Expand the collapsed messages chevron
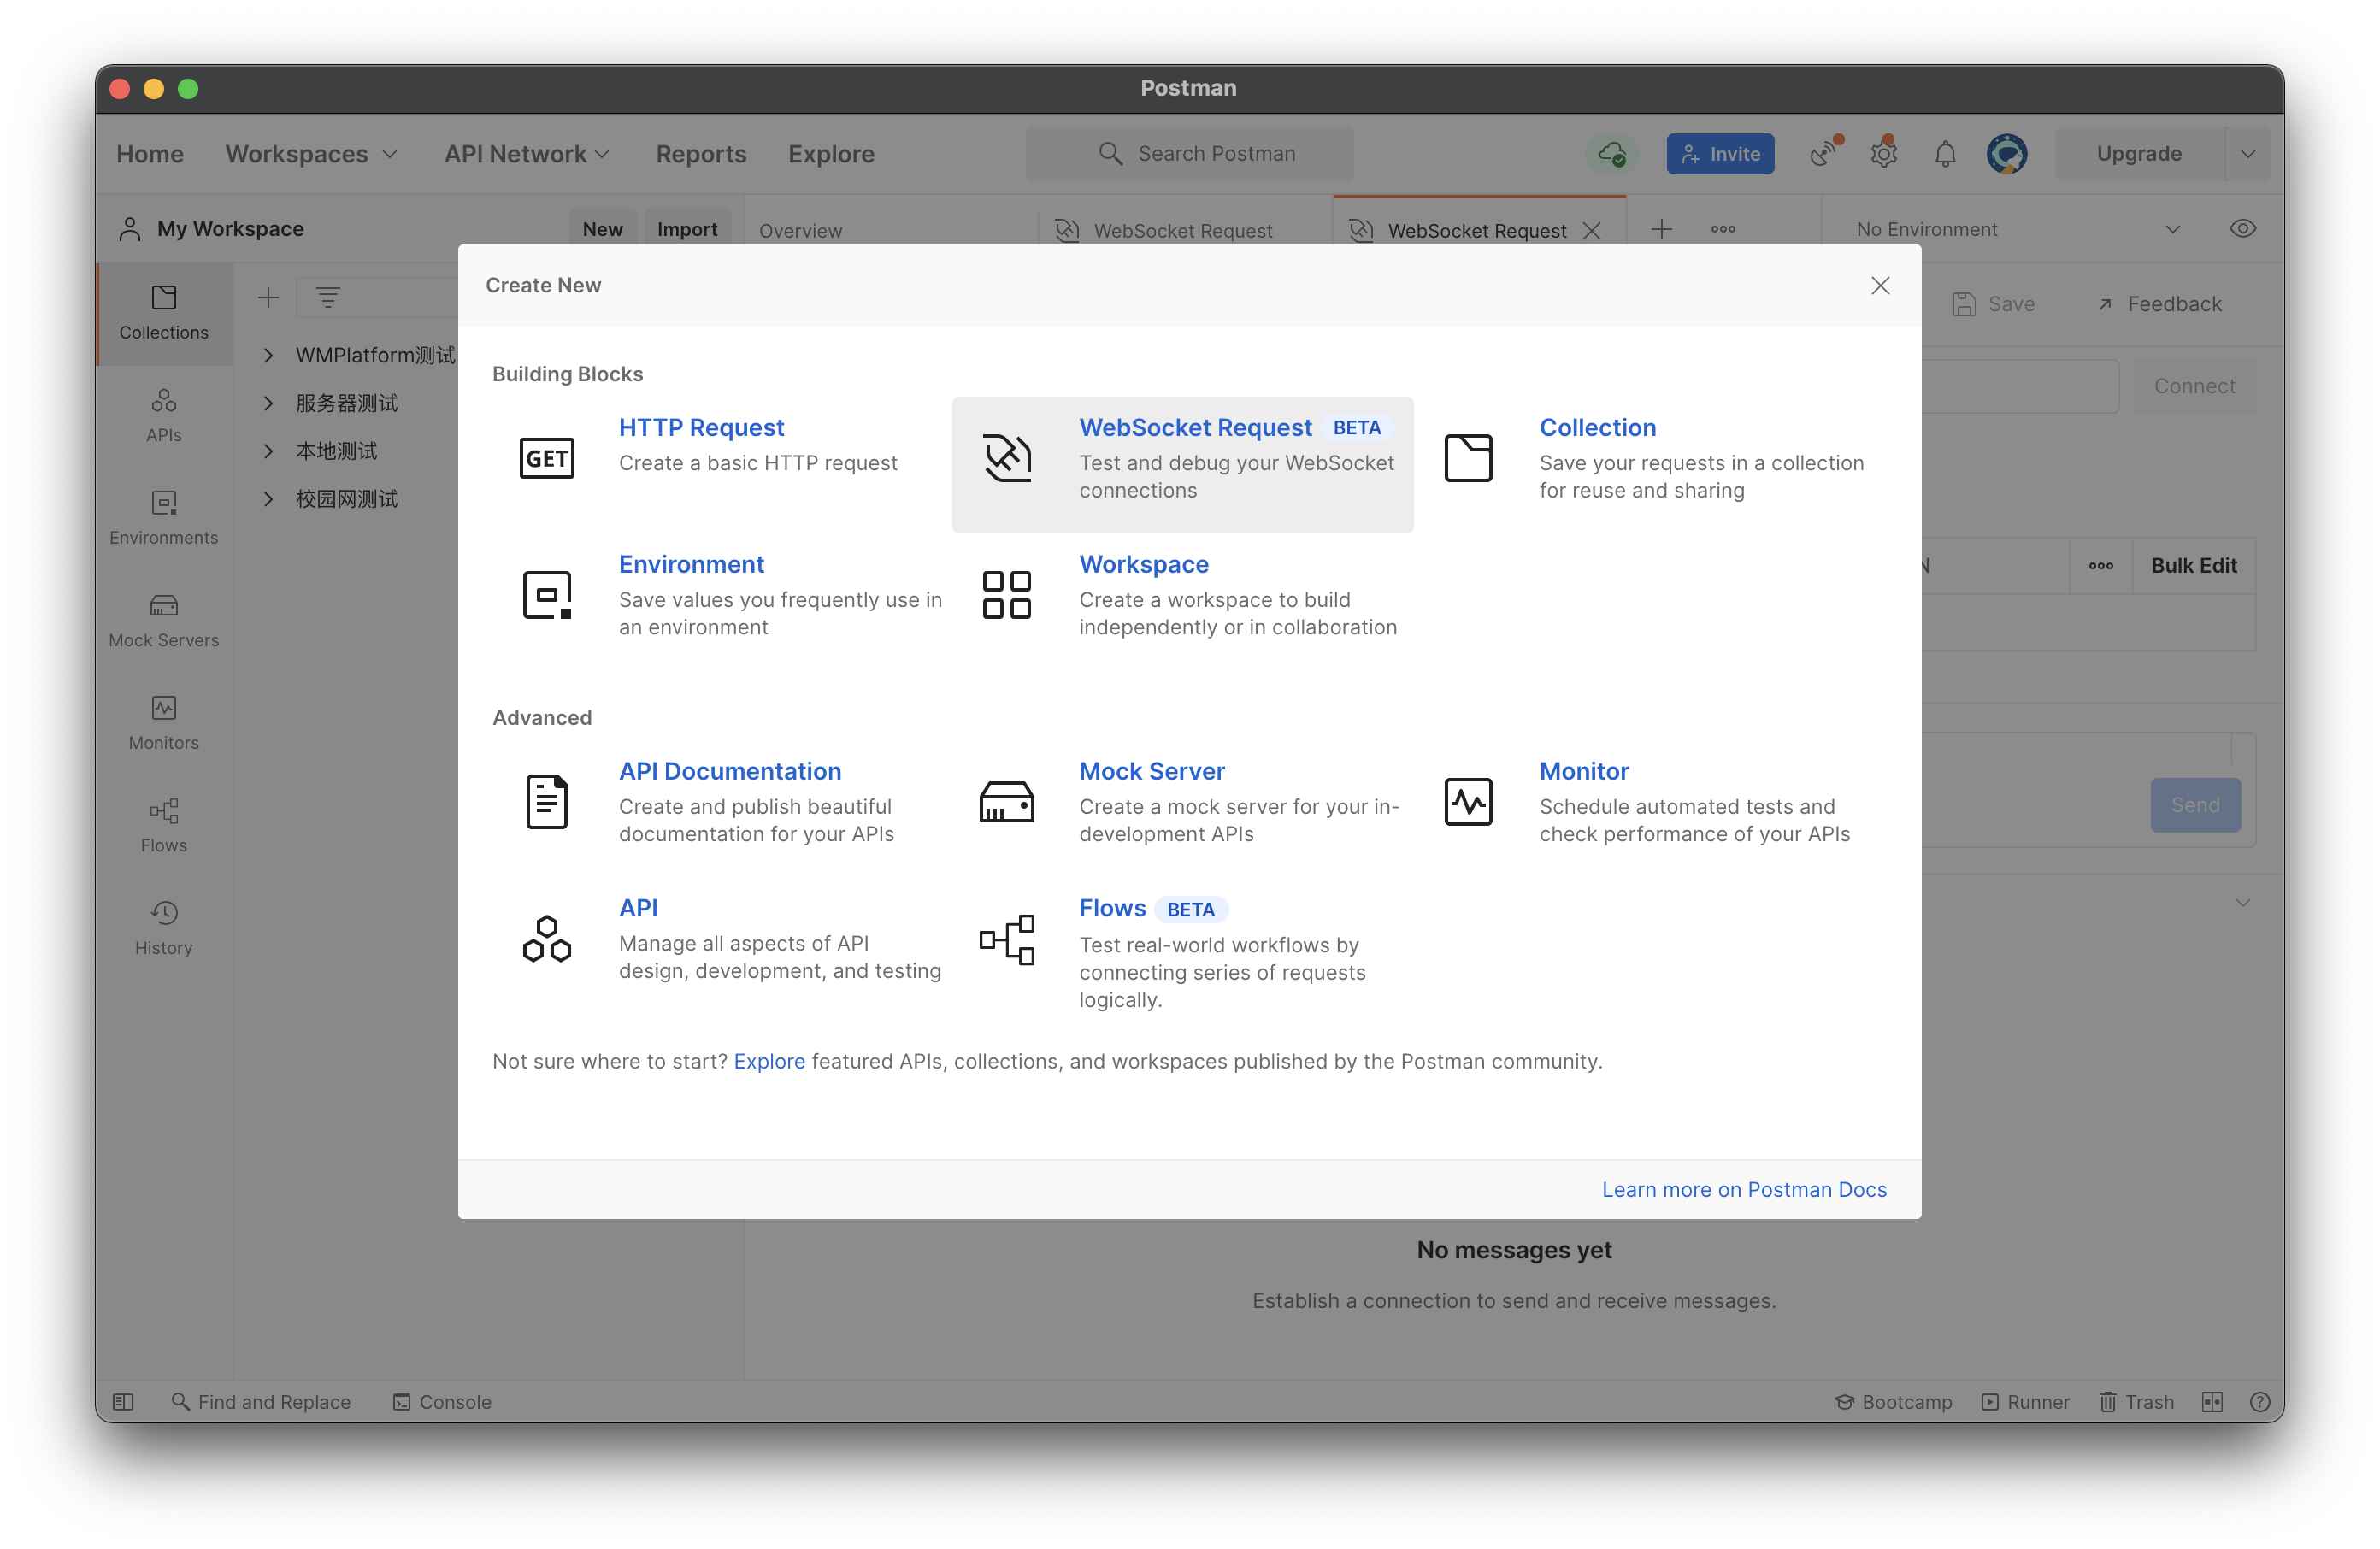 (2243, 902)
